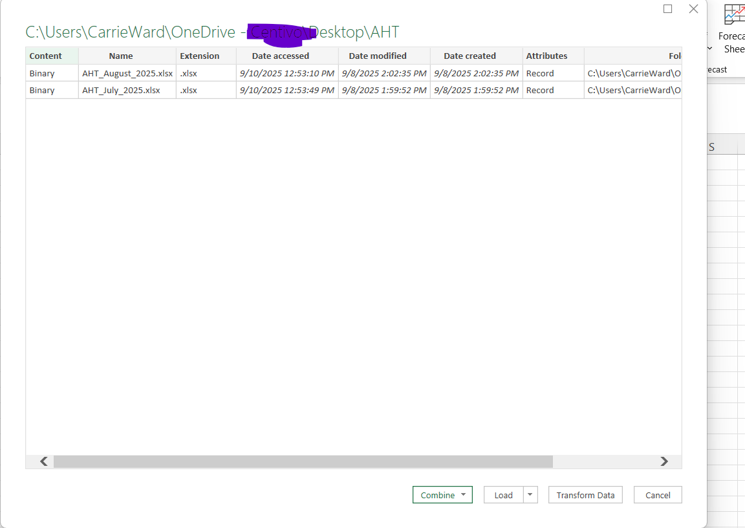Click date accessed 9/10/2025 12:53:10 PM
Image resolution: width=745 pixels, height=528 pixels.
click(287, 73)
